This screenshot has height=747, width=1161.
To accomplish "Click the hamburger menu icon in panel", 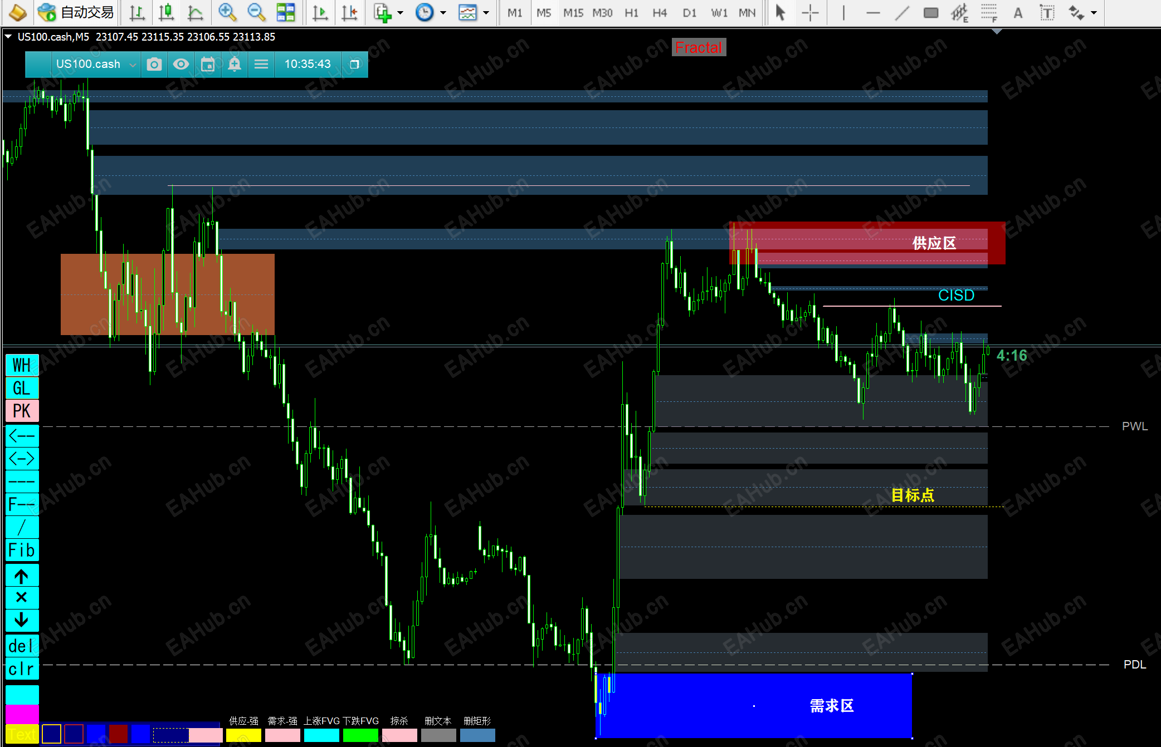I will pyautogui.click(x=261, y=65).
